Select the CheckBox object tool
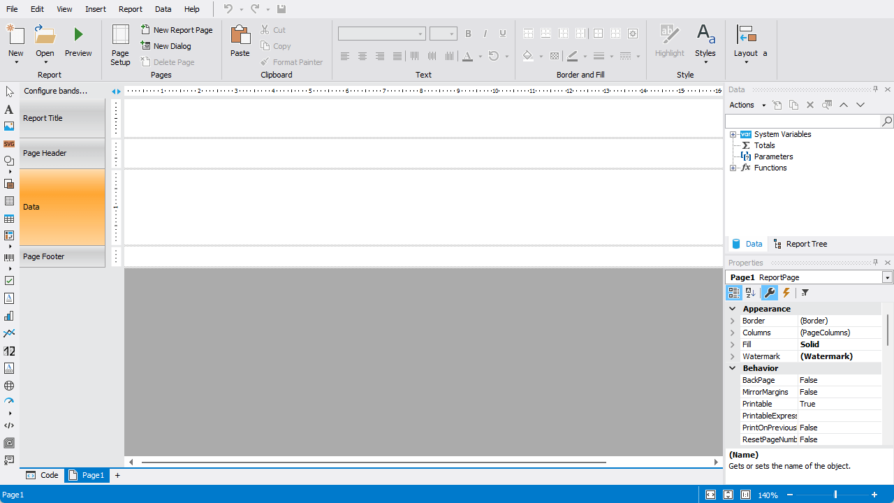 (9, 280)
